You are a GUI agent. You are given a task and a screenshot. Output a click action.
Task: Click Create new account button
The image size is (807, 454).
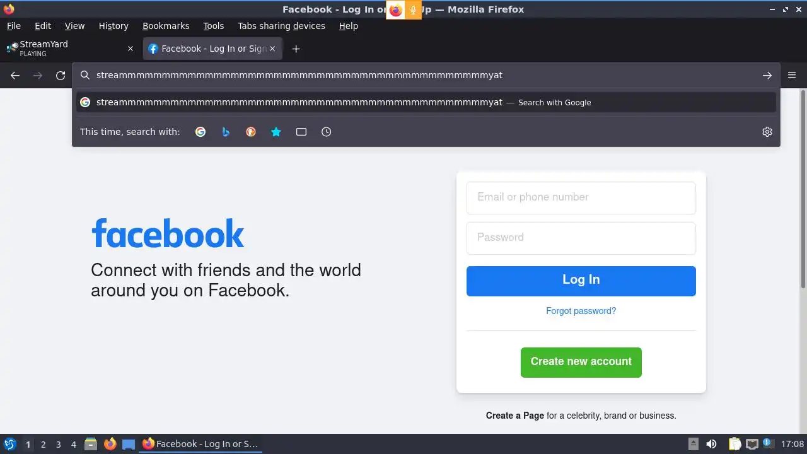click(x=581, y=362)
